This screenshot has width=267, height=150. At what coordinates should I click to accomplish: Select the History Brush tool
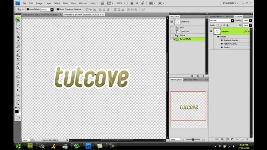click(x=18, y=59)
